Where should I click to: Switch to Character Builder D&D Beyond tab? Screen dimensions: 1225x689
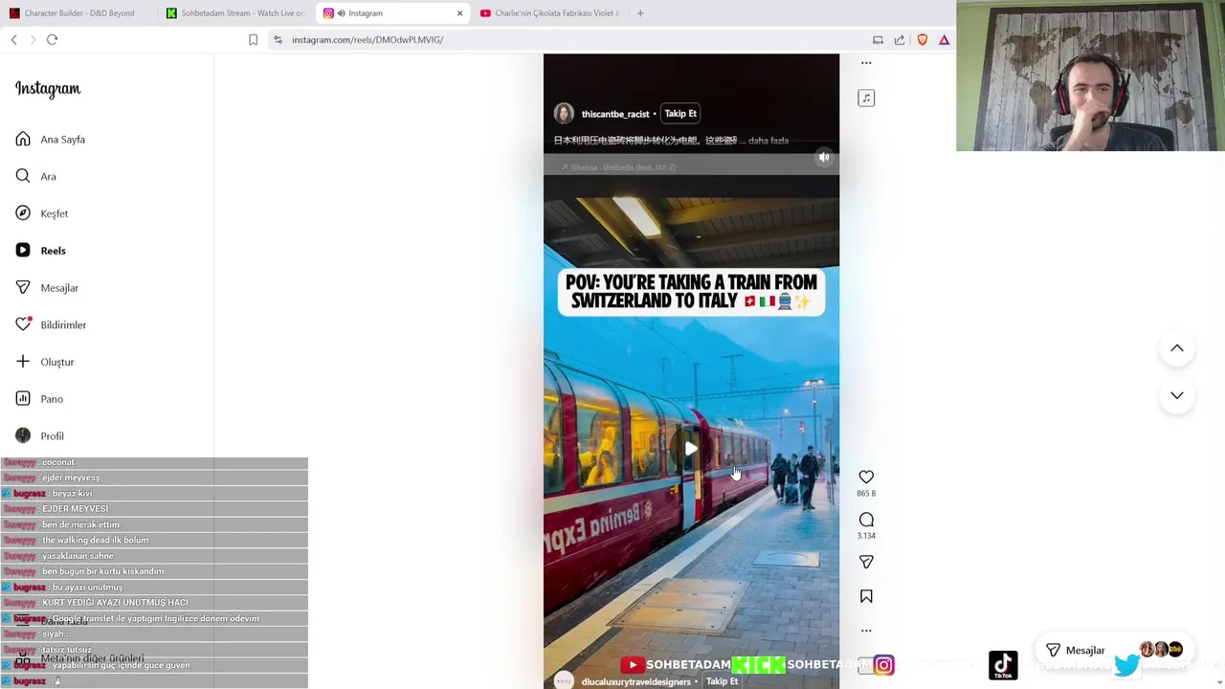click(x=78, y=13)
